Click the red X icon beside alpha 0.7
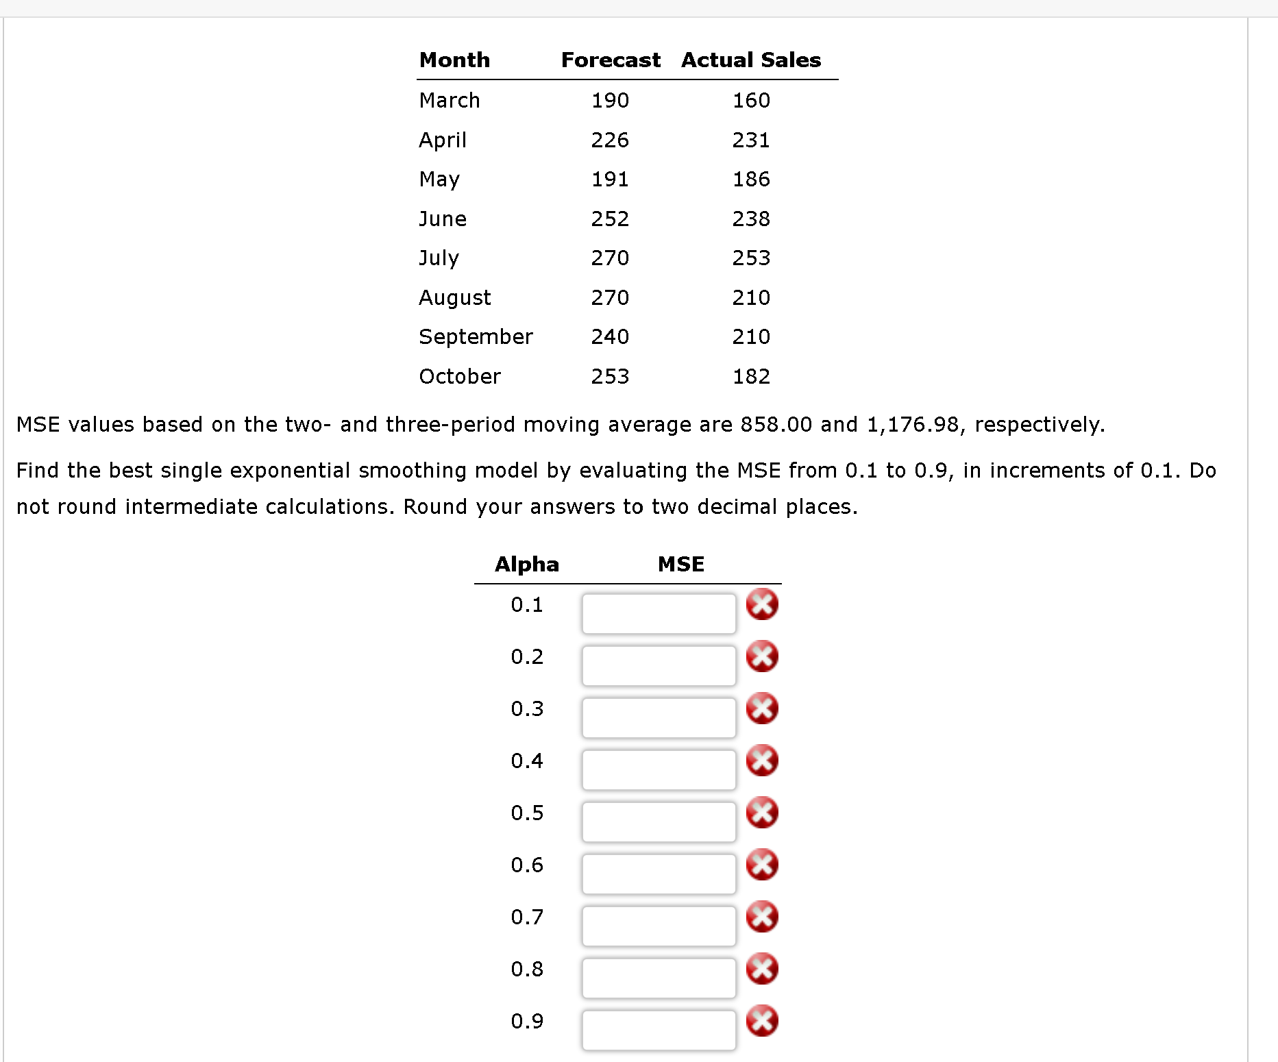The width and height of the screenshot is (1278, 1062). click(x=763, y=917)
